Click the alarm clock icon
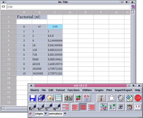This screenshot has width=143, height=118. [x=129, y=107]
